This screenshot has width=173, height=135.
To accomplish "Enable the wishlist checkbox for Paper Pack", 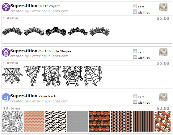I will 135,101.
